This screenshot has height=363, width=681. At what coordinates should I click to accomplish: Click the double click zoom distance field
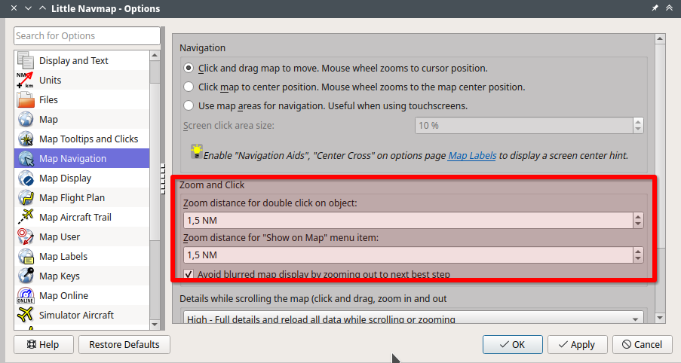coord(408,221)
